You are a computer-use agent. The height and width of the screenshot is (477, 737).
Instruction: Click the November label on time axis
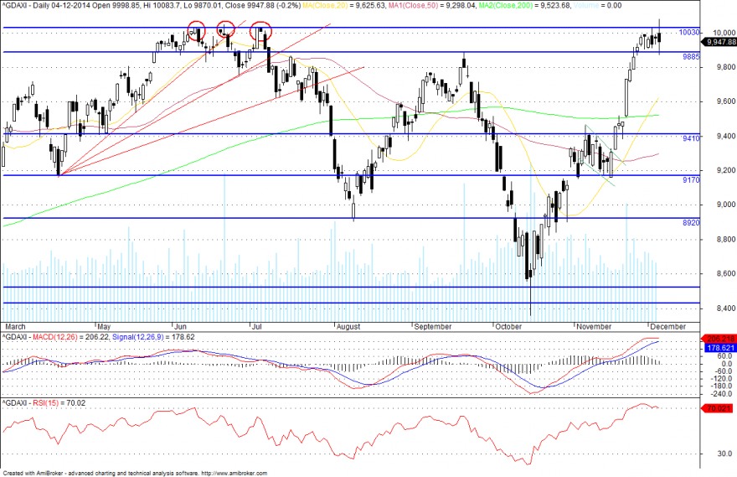pos(594,326)
